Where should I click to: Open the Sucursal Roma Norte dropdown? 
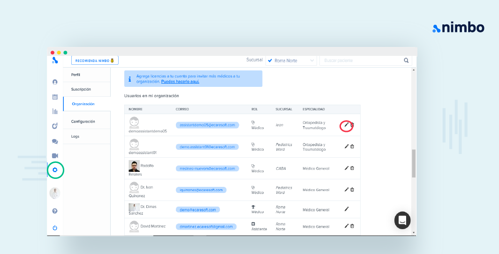[291, 60]
